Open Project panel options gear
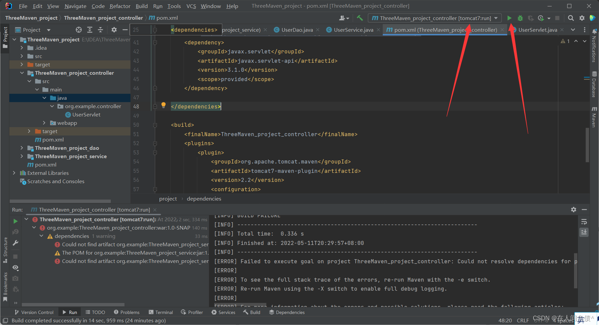Image resolution: width=599 pixels, height=325 pixels. point(114,30)
